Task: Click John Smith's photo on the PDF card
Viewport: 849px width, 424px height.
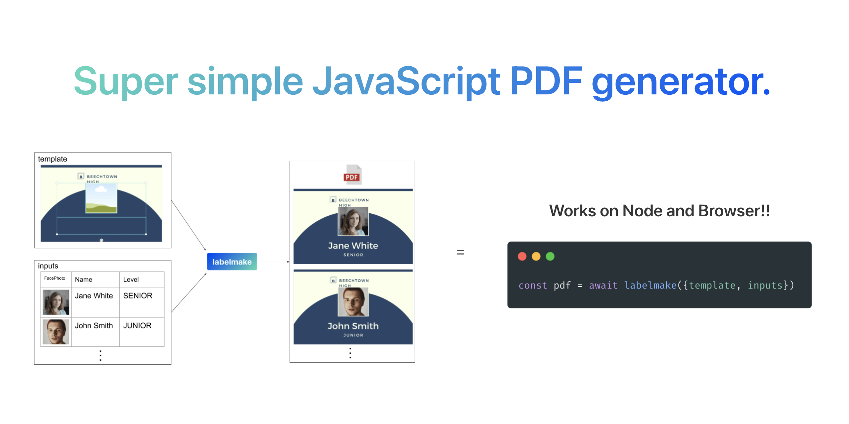Action: point(353,301)
